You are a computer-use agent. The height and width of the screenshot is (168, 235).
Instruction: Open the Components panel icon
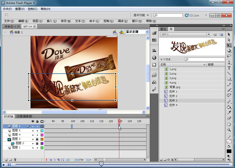154,82
